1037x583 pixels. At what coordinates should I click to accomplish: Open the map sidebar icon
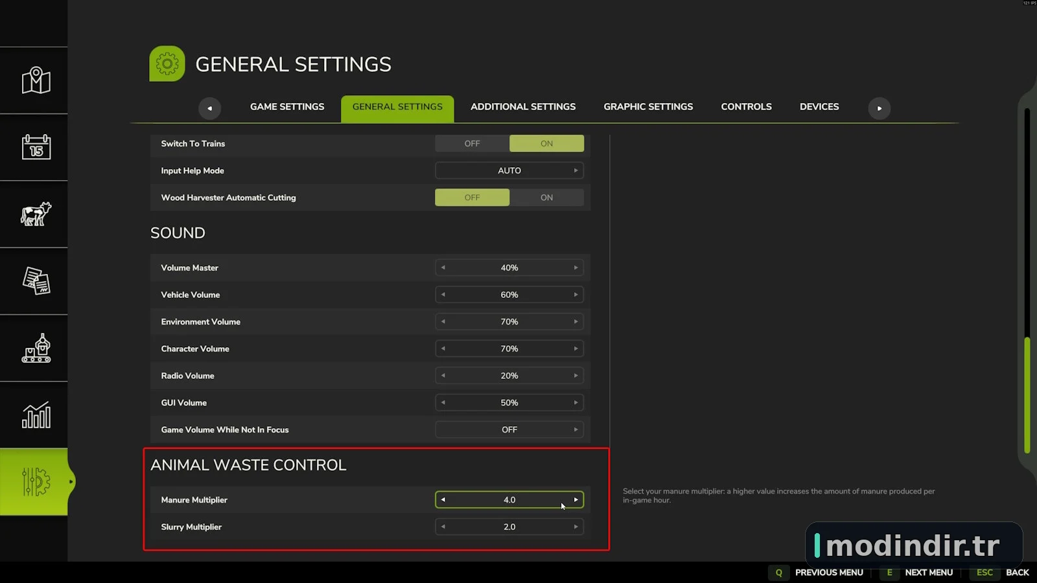point(36,80)
